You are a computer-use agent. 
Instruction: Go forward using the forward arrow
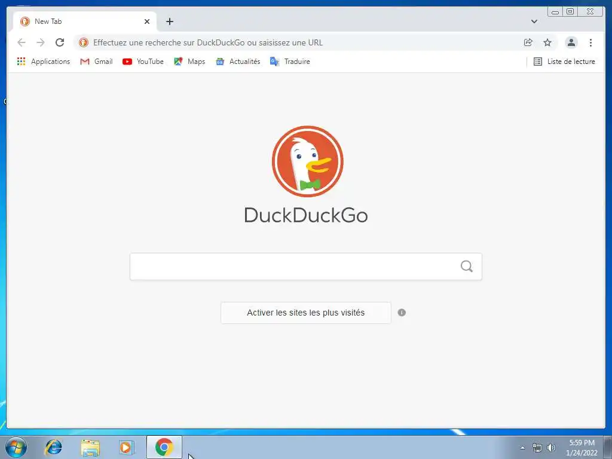41,42
